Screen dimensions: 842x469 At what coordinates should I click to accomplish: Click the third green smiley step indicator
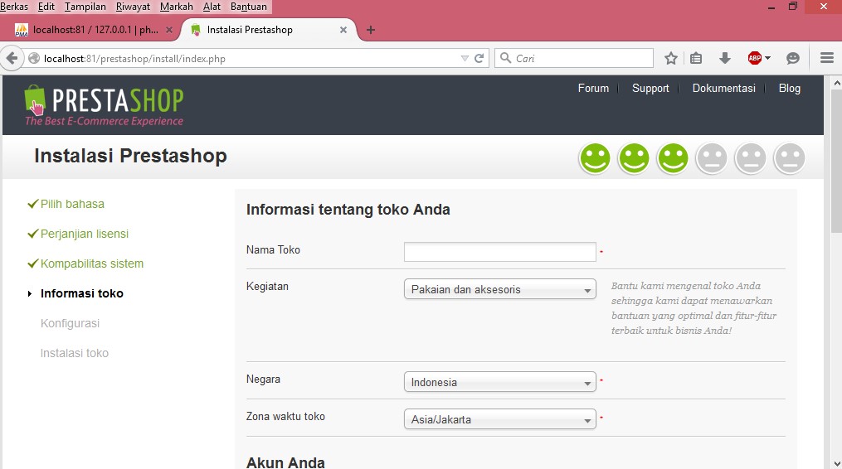[673, 158]
